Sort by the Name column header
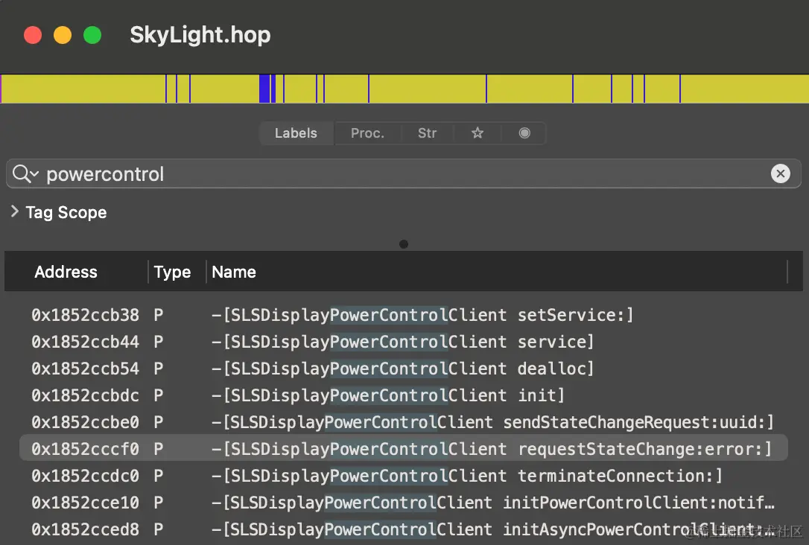The width and height of the screenshot is (809, 545). click(x=234, y=272)
